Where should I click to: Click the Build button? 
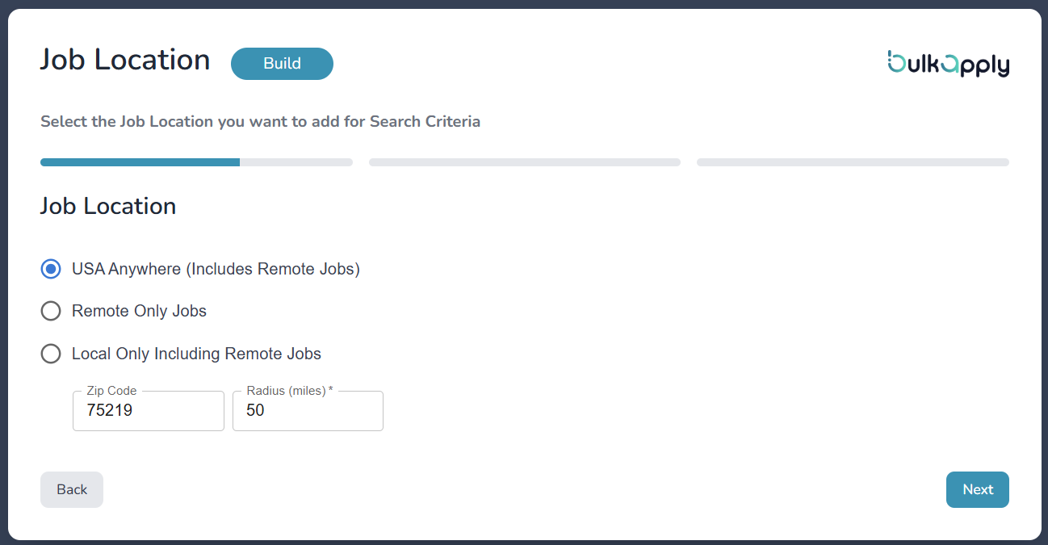282,63
